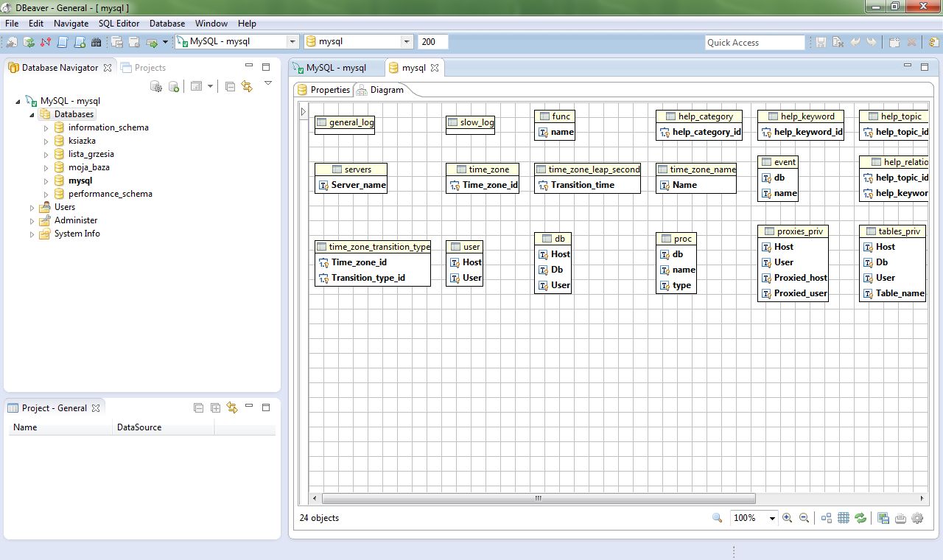Open the Navigate menu
Viewport: 943px width, 560px height.
tap(71, 24)
